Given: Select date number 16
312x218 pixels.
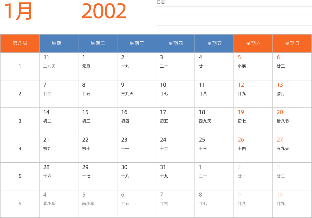Looking at the screenshot, I should pyautogui.click(x=124, y=112).
